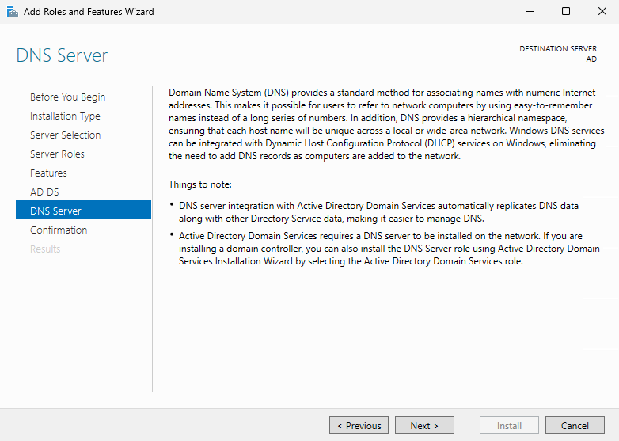Open the Installation Type step

click(65, 116)
